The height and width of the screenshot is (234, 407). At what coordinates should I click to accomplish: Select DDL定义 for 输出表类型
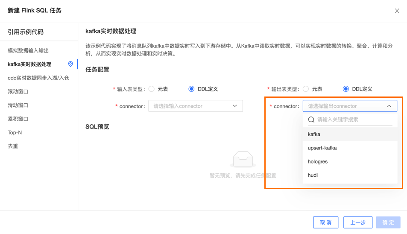346,89
